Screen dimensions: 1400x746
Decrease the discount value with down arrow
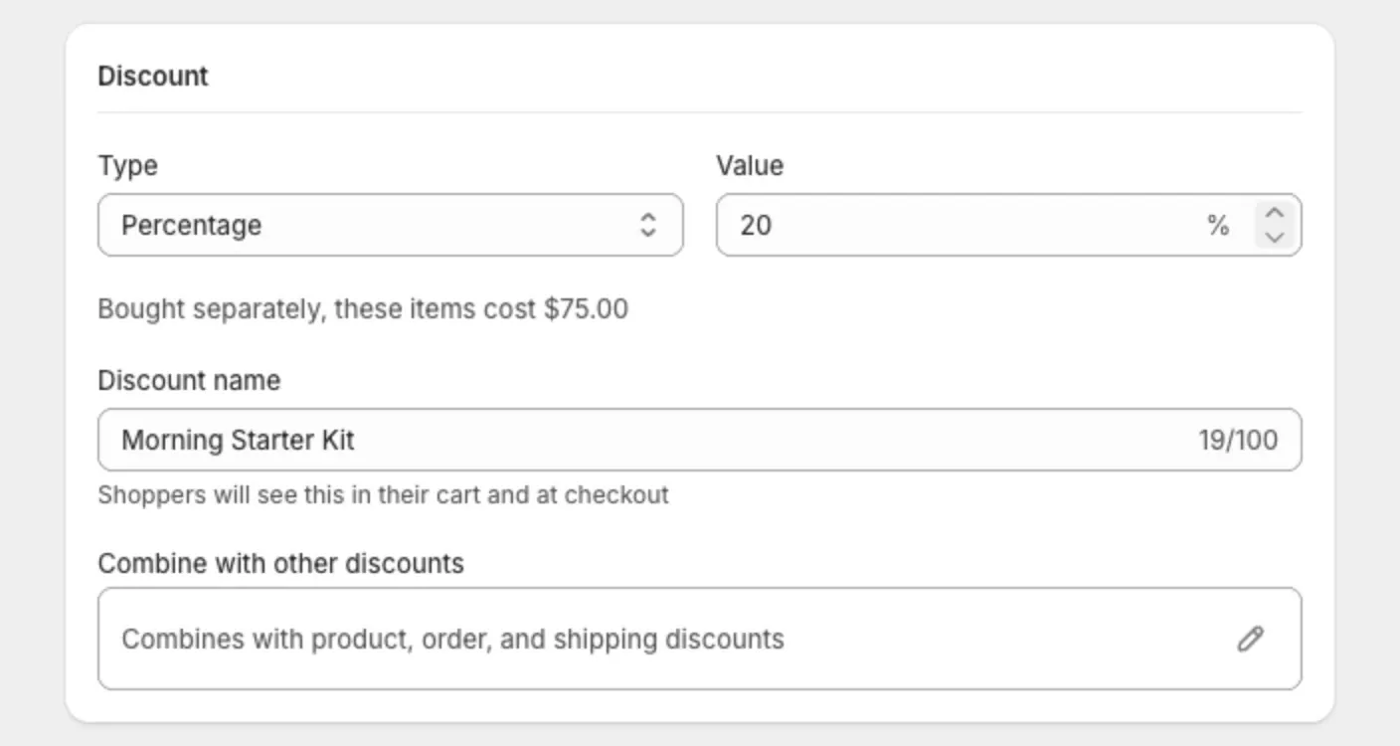[1275, 237]
